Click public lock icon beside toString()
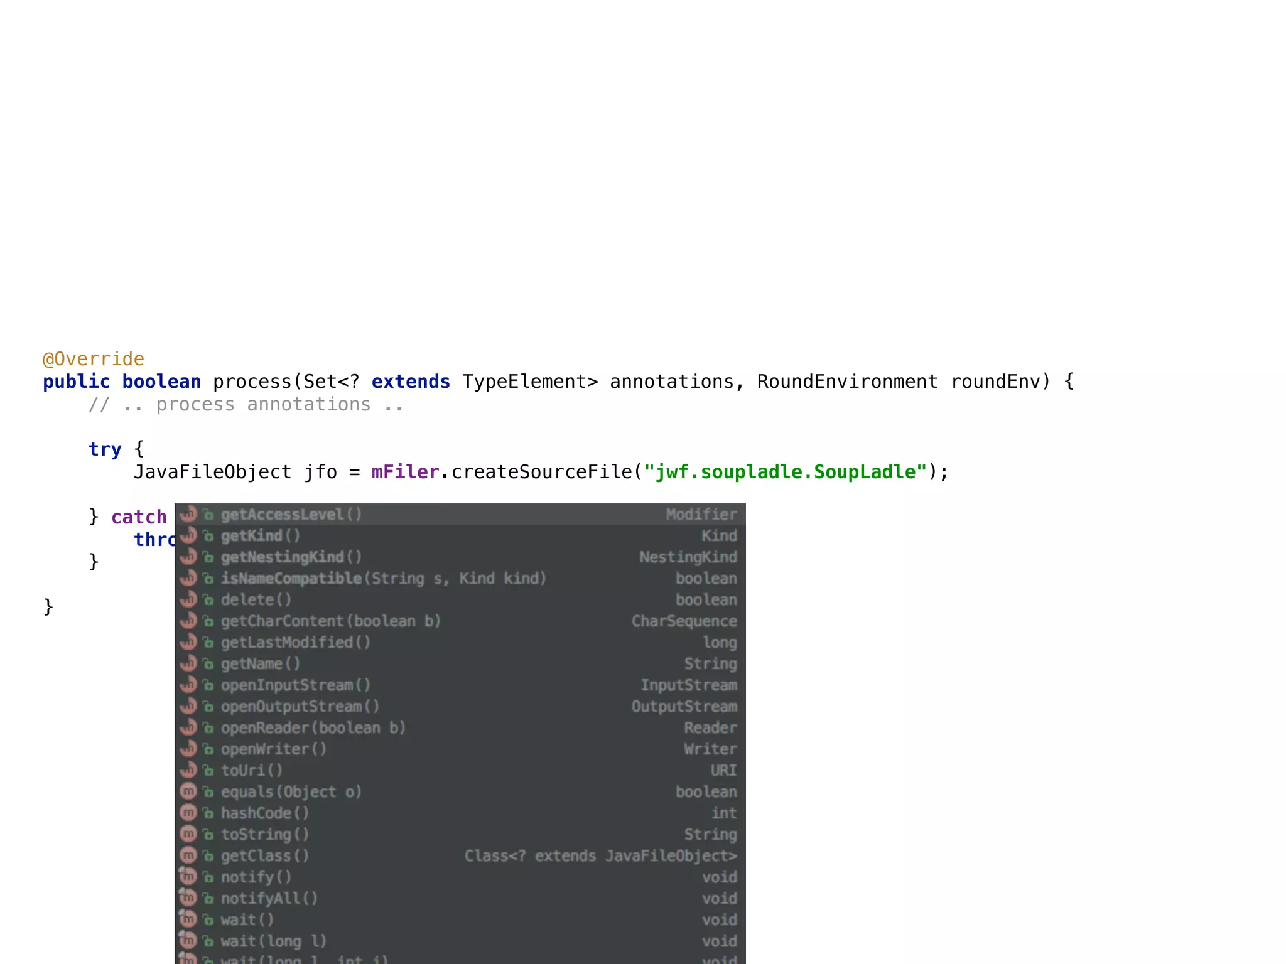Image resolution: width=1286 pixels, height=964 pixels. (x=208, y=835)
